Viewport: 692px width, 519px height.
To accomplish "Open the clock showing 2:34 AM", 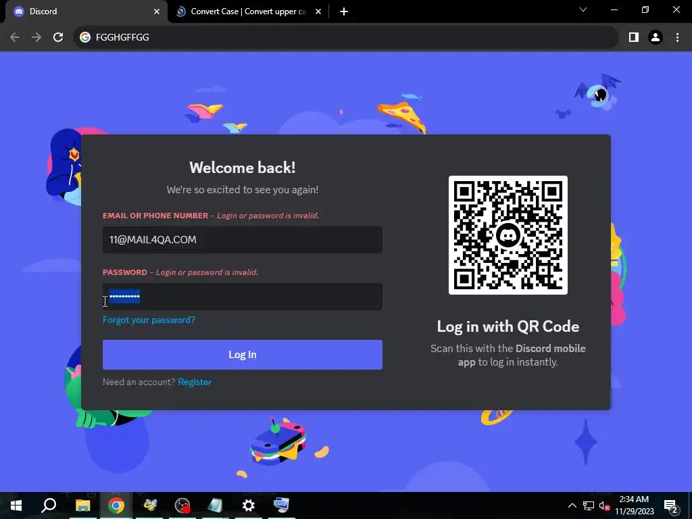I will [x=634, y=505].
